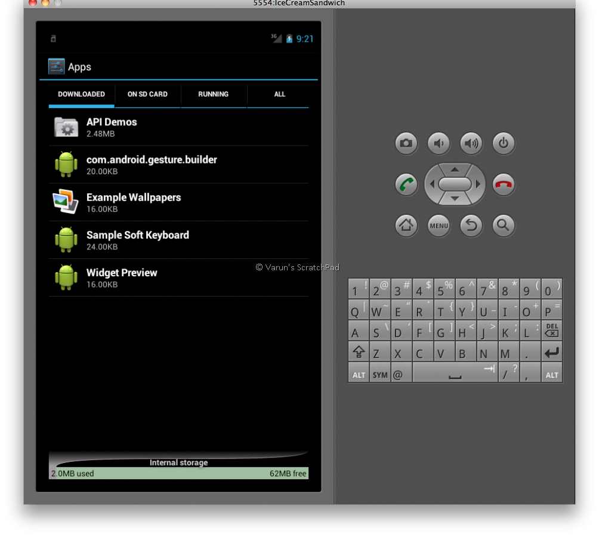Click the battery icon in status bar
This screenshot has height=537, width=599.
pos(289,39)
